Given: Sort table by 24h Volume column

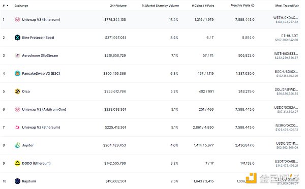Looking at the screenshot, I should 118,6.
